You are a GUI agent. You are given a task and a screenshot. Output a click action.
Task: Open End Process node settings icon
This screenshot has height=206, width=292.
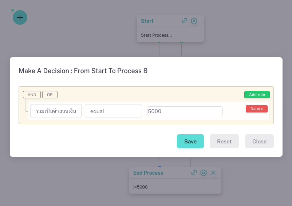(x=204, y=173)
